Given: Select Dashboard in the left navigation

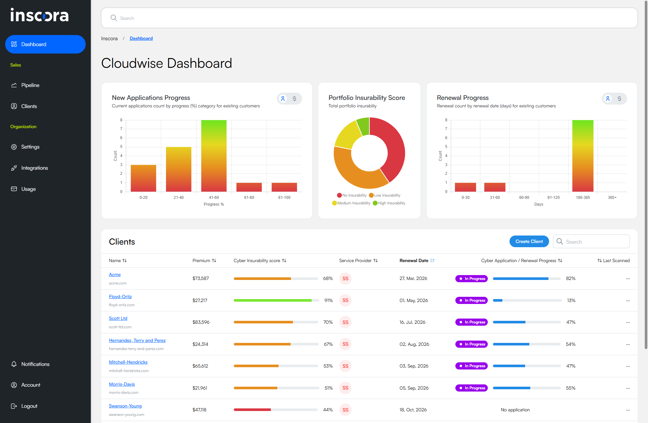Looking at the screenshot, I should click(34, 44).
